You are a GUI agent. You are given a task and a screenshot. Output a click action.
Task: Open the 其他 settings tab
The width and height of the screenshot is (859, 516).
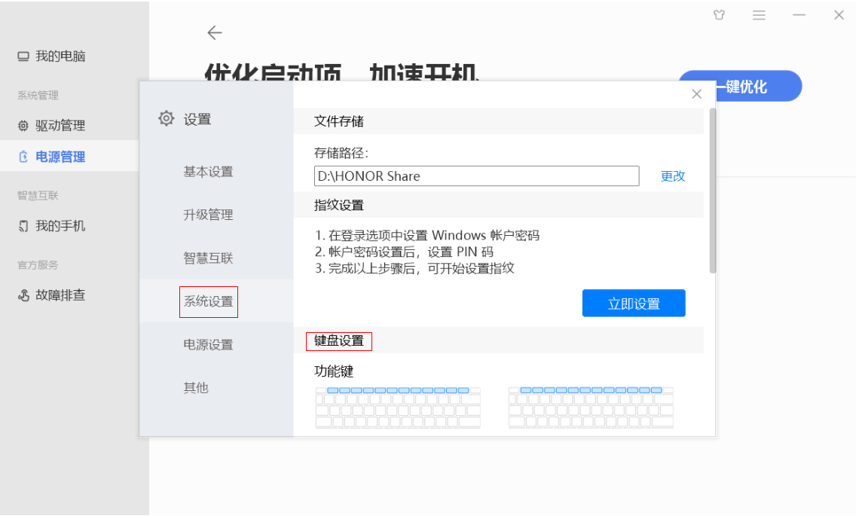[x=196, y=388]
